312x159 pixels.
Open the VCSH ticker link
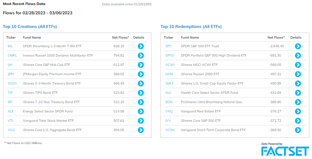pyautogui.click(x=170, y=130)
